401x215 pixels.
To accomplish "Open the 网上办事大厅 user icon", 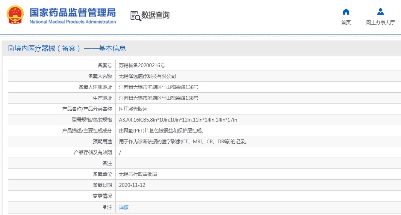I will point(381,12).
